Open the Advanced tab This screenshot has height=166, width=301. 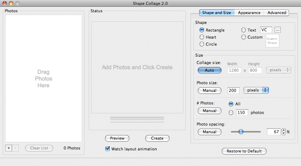click(276, 13)
